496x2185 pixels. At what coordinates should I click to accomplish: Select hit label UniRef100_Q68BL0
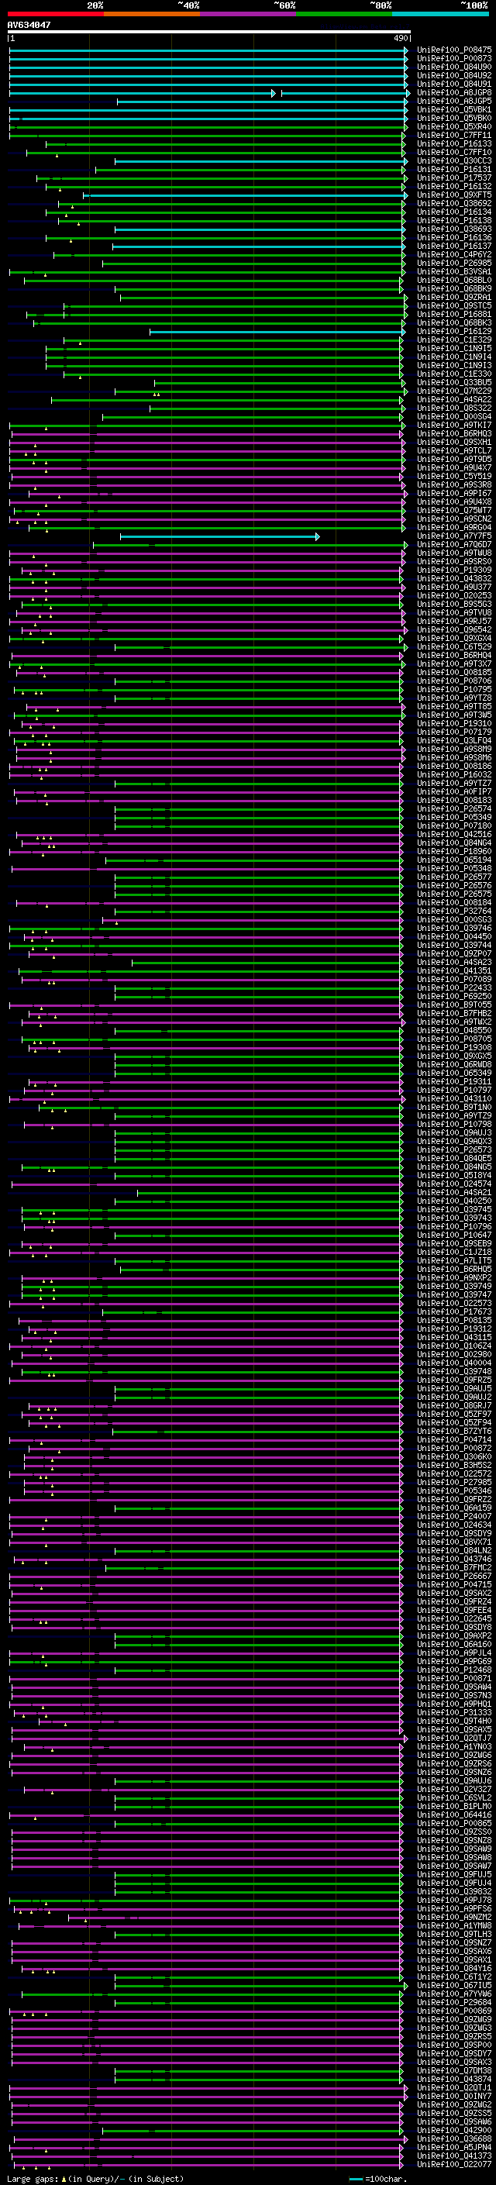(454, 280)
